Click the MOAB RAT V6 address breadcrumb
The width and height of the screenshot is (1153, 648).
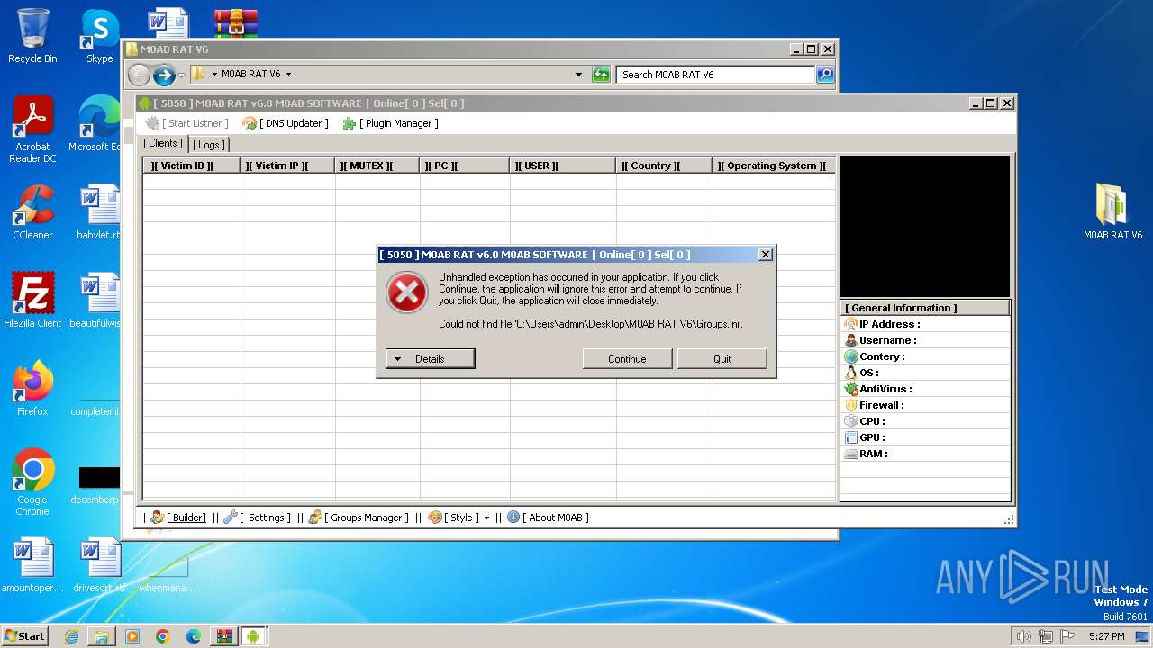[x=250, y=75]
